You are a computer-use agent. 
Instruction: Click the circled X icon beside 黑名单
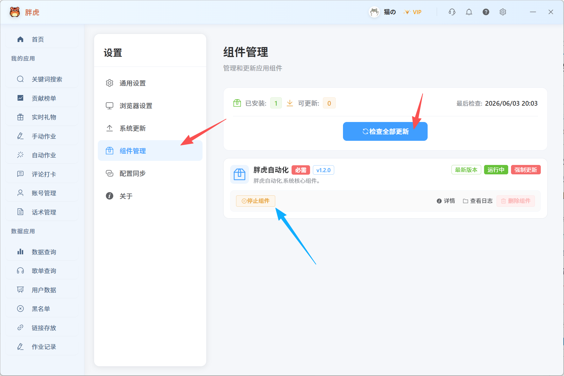pyautogui.click(x=20, y=309)
